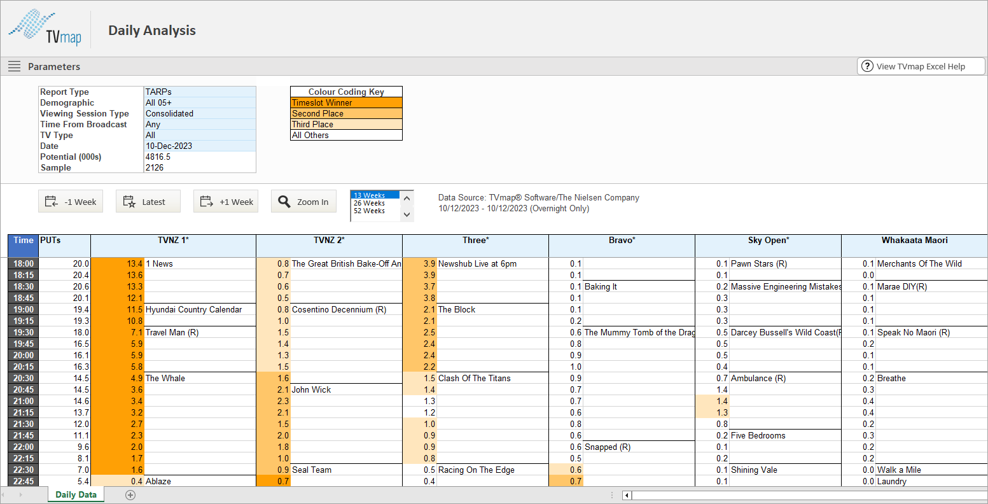
Task: Add a new sheet with plus icon
Action: point(130,495)
